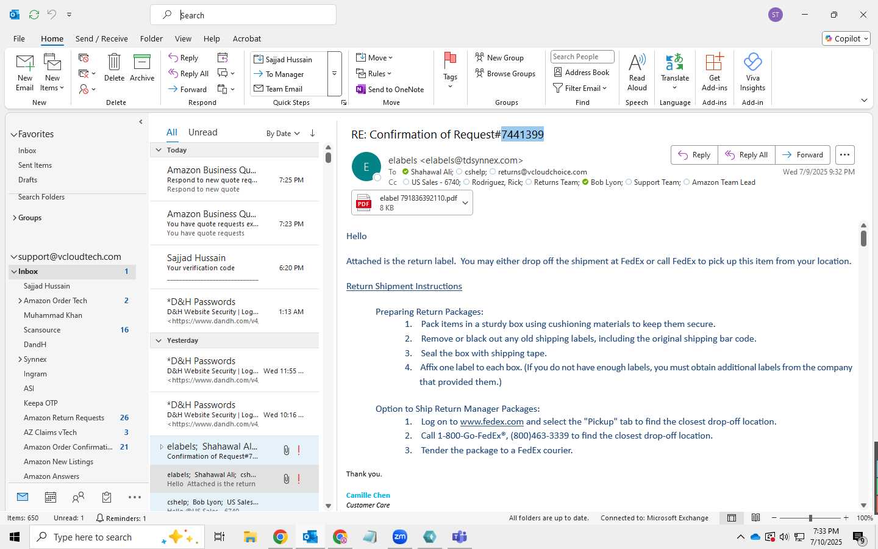This screenshot has width=878, height=549.
Task: Click New Group icon
Action: (499, 58)
